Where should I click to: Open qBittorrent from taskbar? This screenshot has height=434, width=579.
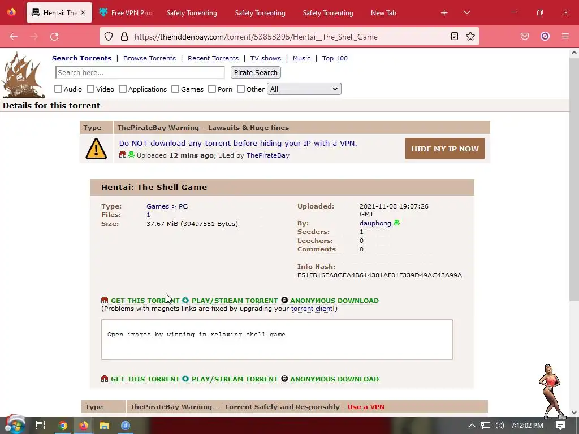126,426
